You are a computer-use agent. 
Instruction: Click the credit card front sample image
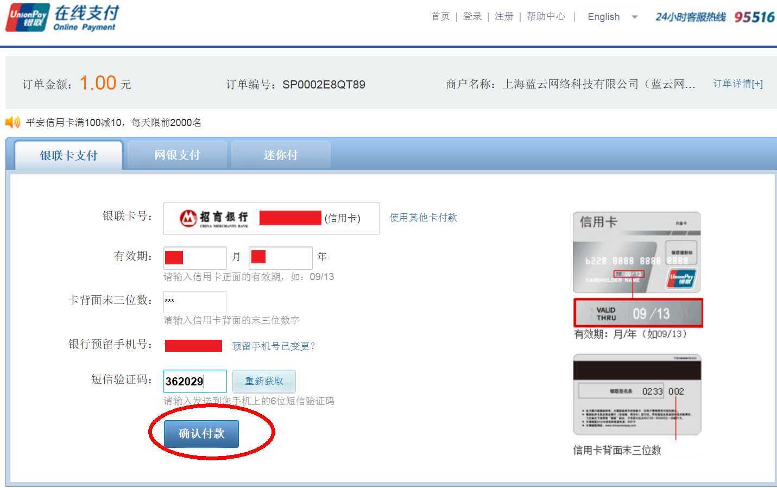[x=637, y=252]
